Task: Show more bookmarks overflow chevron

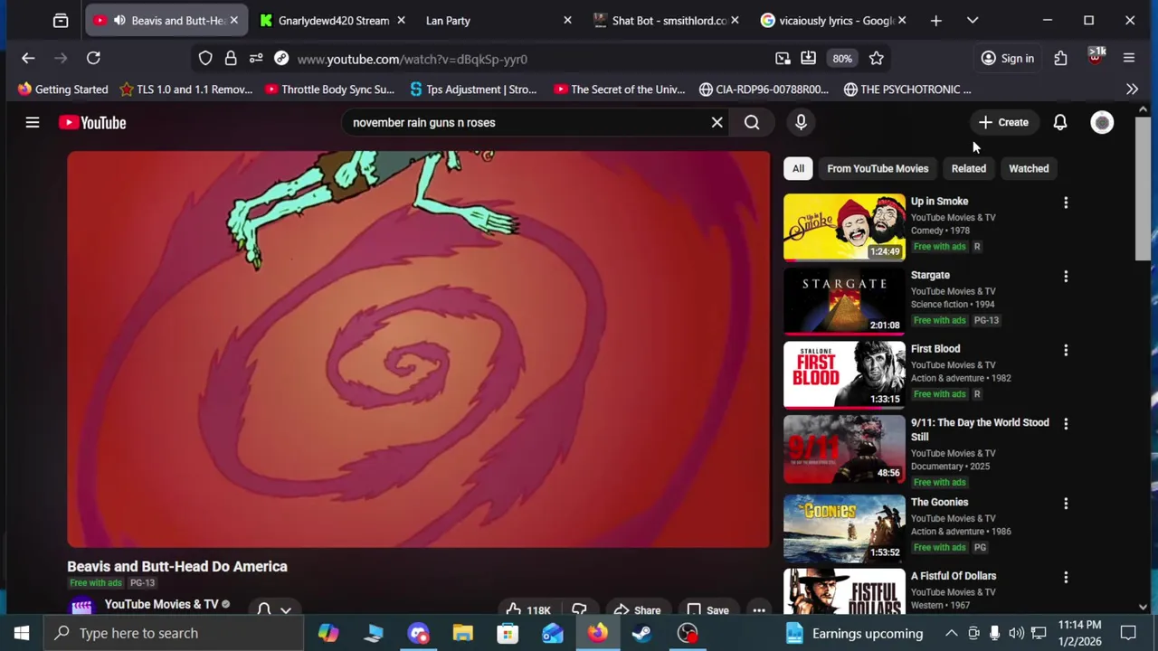Action: (x=1132, y=89)
